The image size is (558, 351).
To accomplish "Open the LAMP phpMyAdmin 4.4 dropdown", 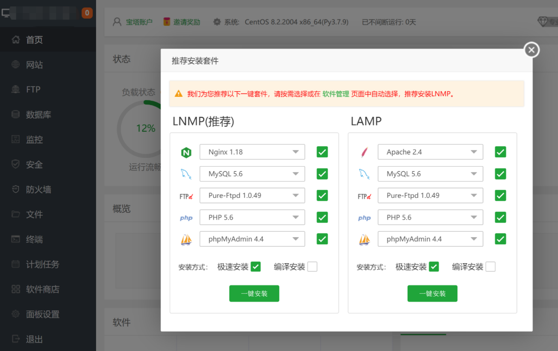I will click(430, 239).
